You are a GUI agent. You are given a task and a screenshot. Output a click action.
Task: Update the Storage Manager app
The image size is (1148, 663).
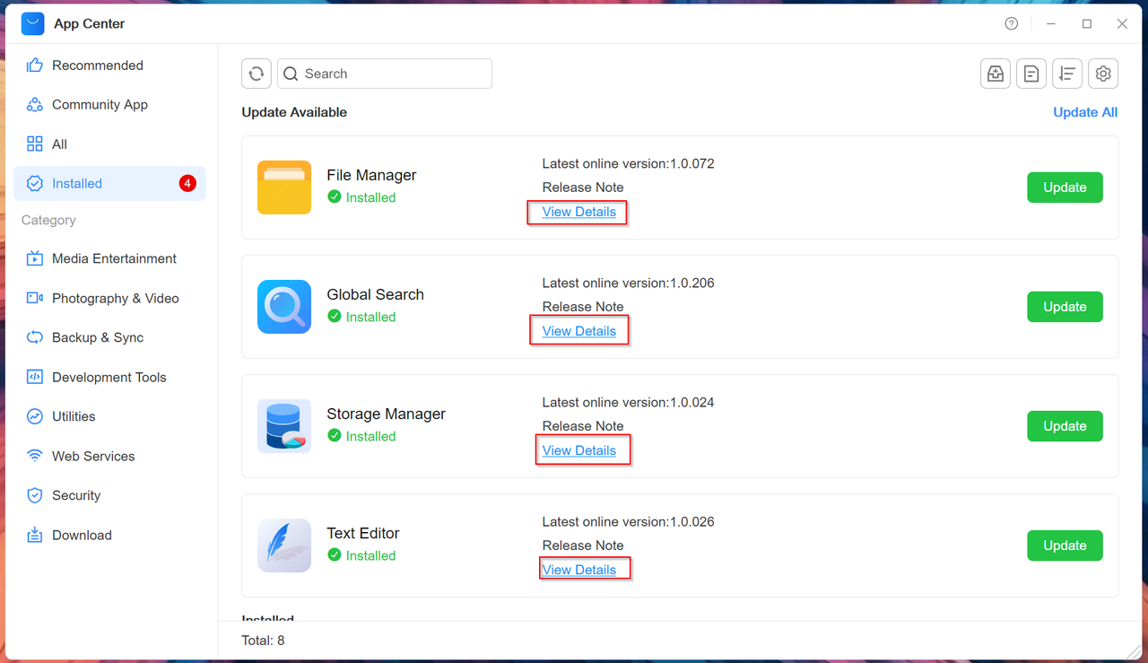coord(1065,426)
